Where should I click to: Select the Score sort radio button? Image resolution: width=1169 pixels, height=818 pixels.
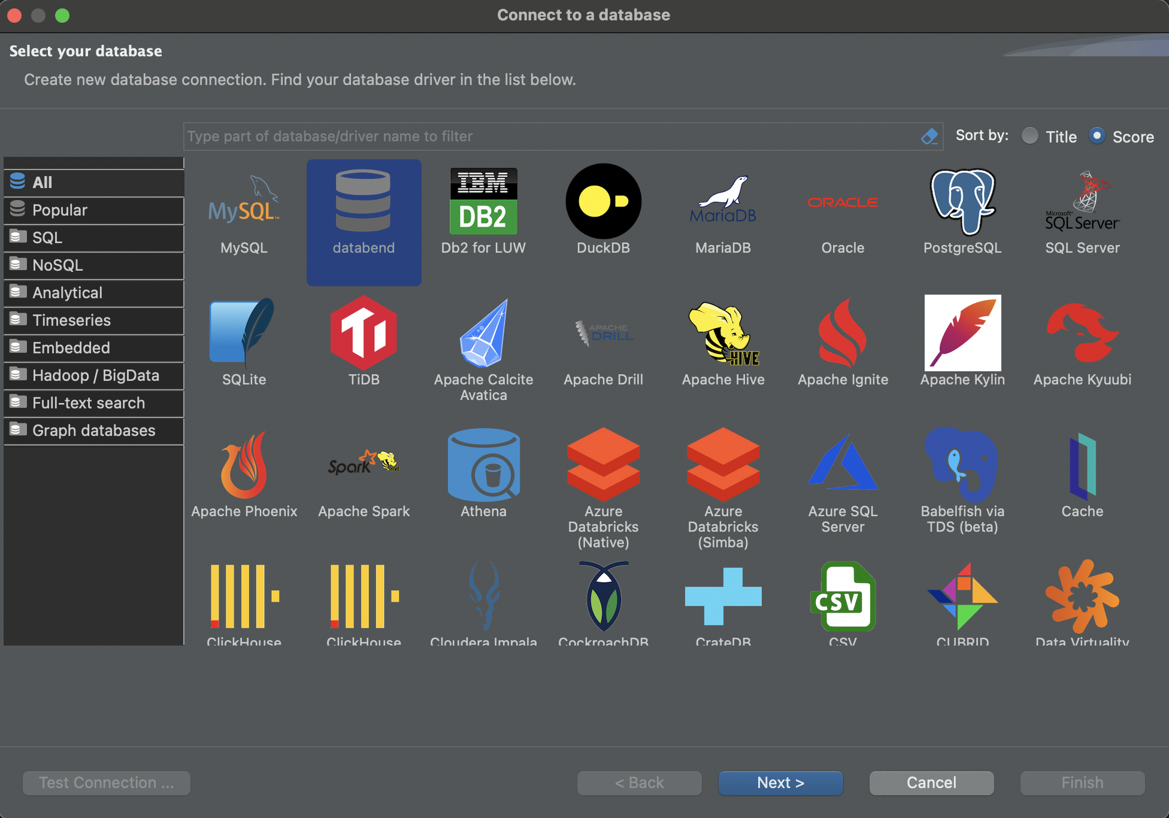tap(1097, 136)
